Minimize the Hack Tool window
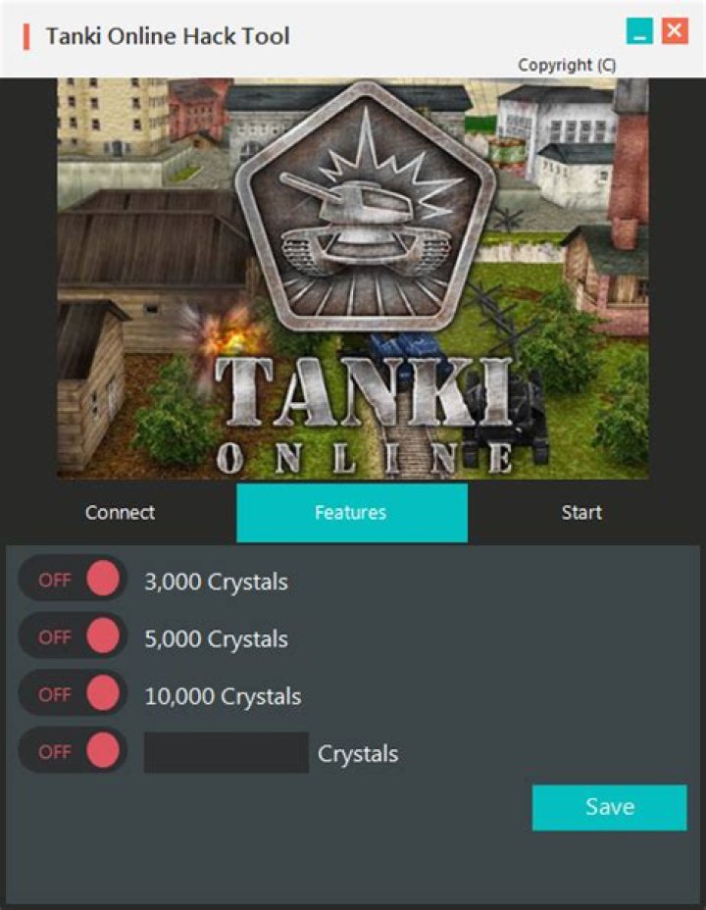 click(x=639, y=30)
